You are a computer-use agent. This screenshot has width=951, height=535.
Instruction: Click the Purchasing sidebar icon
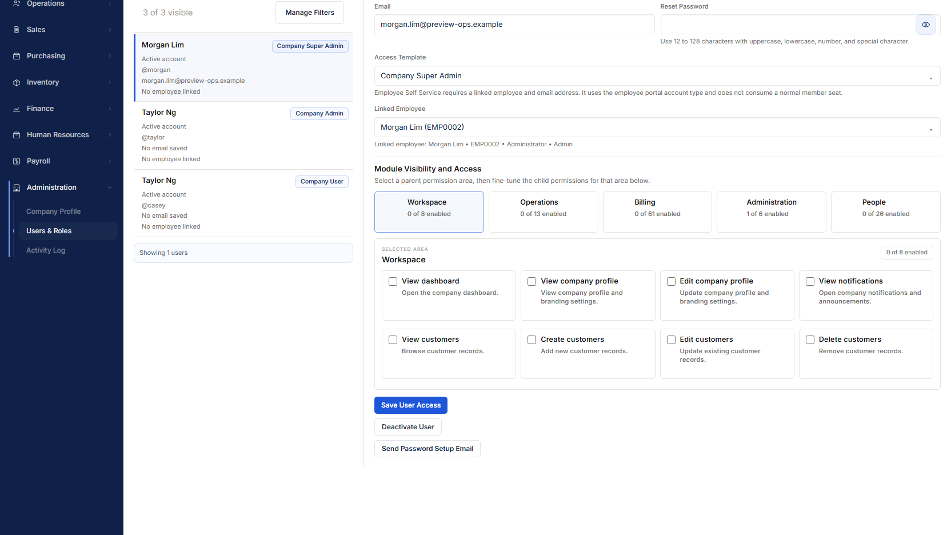pos(17,56)
